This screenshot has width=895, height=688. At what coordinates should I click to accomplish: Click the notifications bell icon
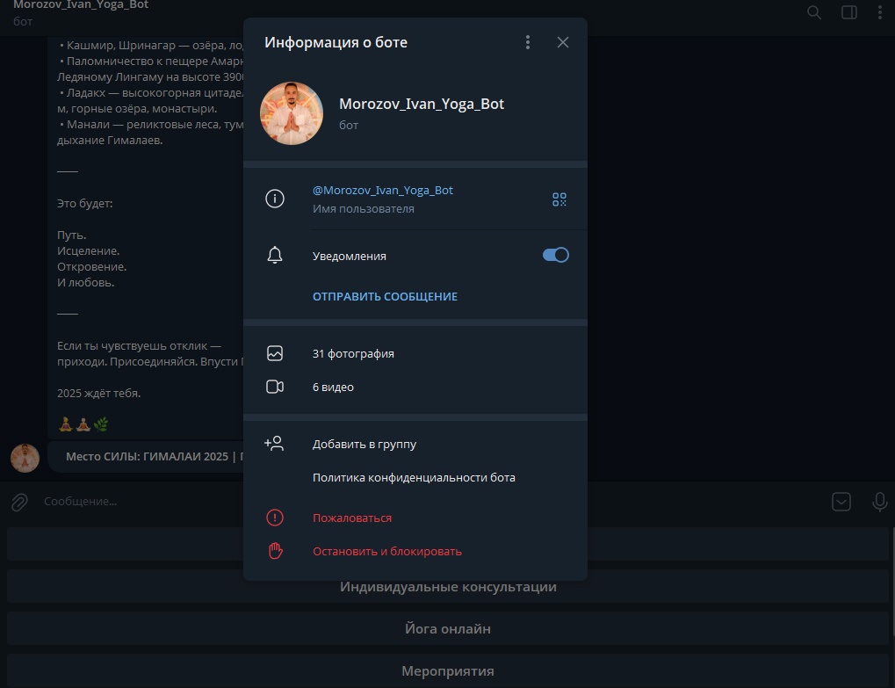click(x=275, y=255)
